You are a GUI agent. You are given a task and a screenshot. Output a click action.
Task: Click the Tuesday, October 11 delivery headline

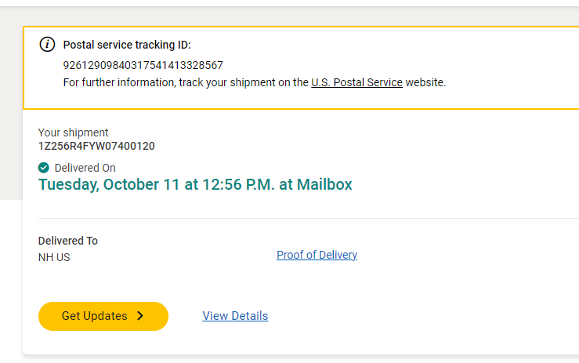[x=157, y=185]
